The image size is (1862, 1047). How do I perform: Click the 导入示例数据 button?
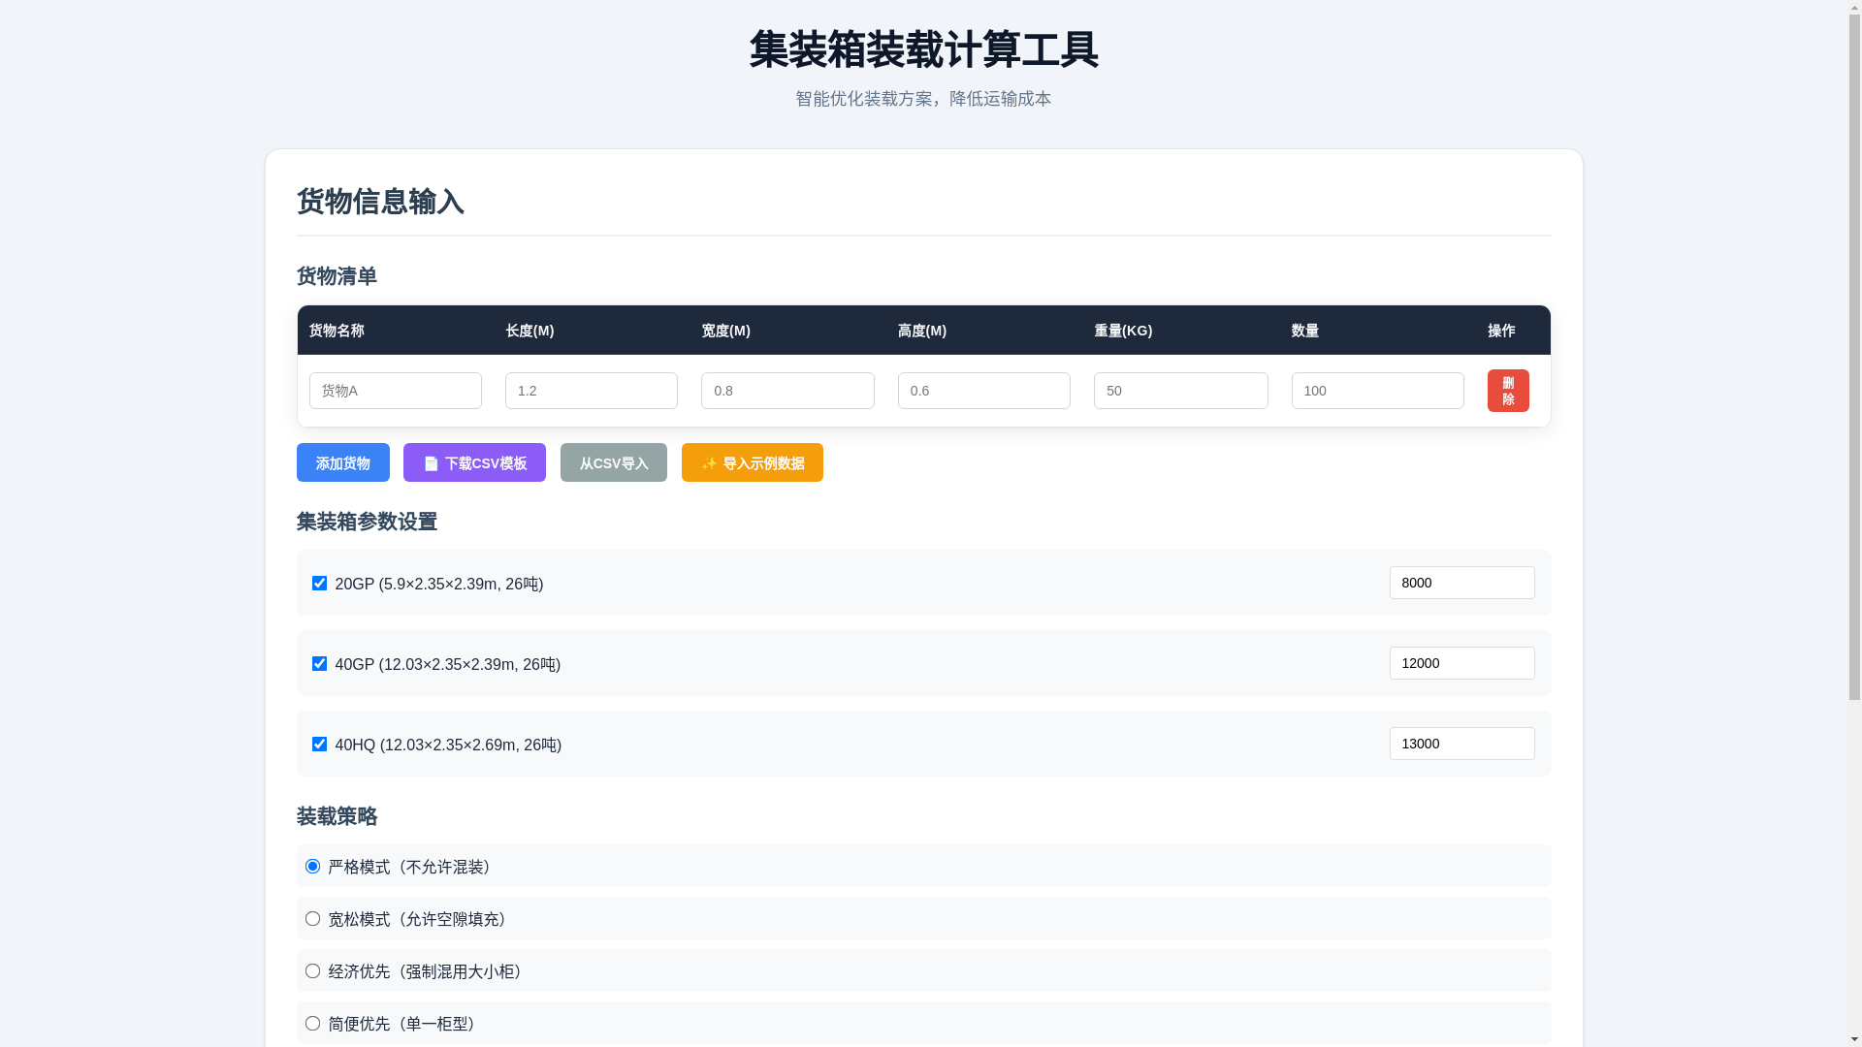point(752,462)
